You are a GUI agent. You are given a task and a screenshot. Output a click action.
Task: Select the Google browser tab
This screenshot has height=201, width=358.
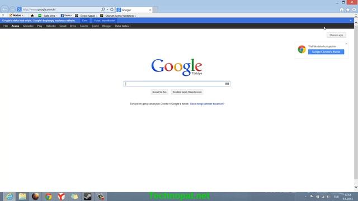tap(134, 10)
